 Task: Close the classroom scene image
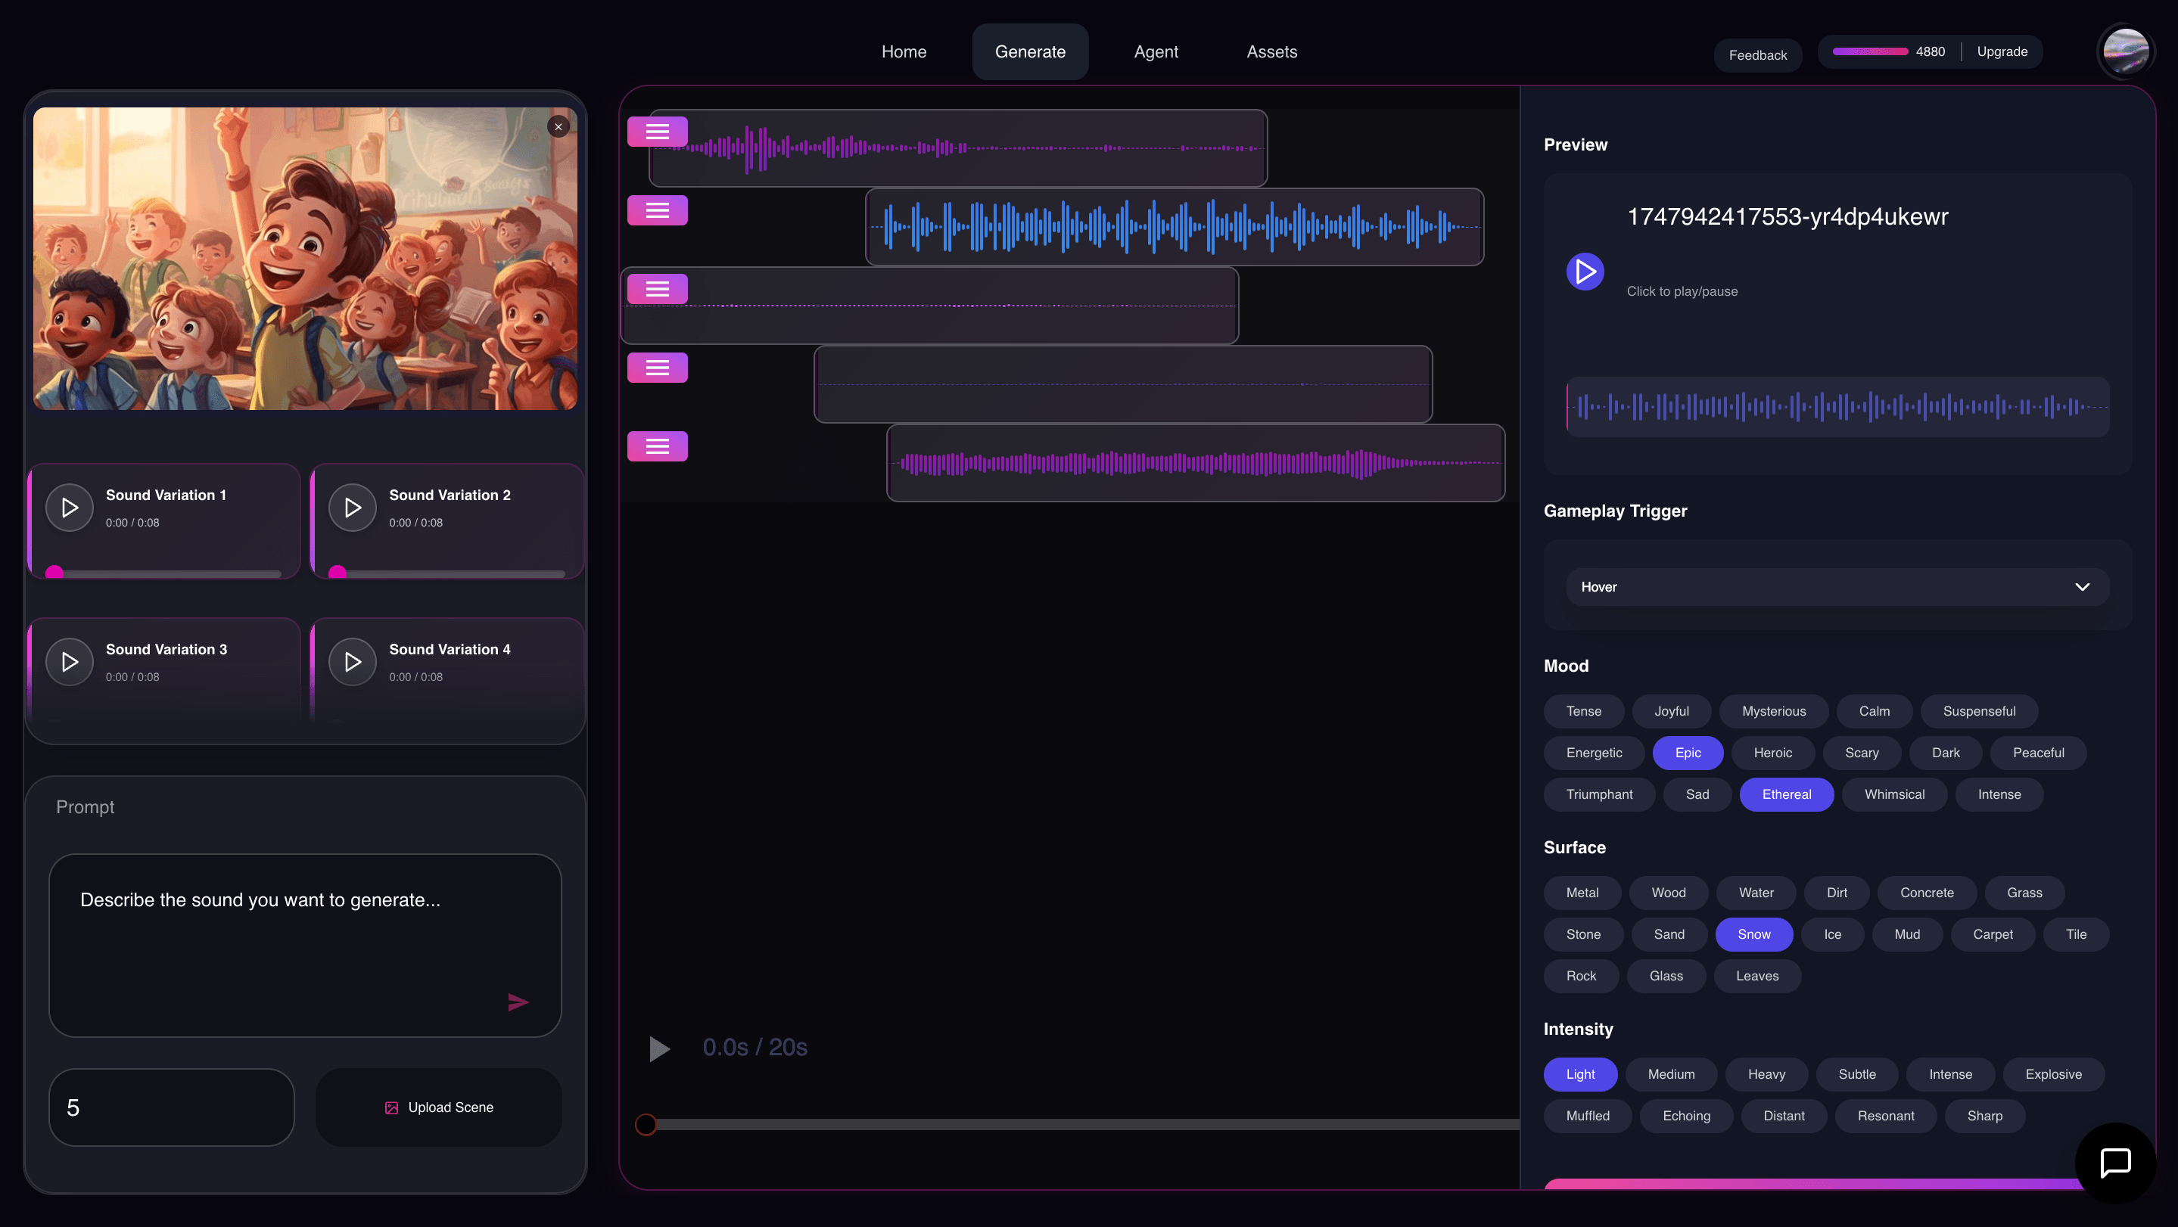tap(558, 126)
